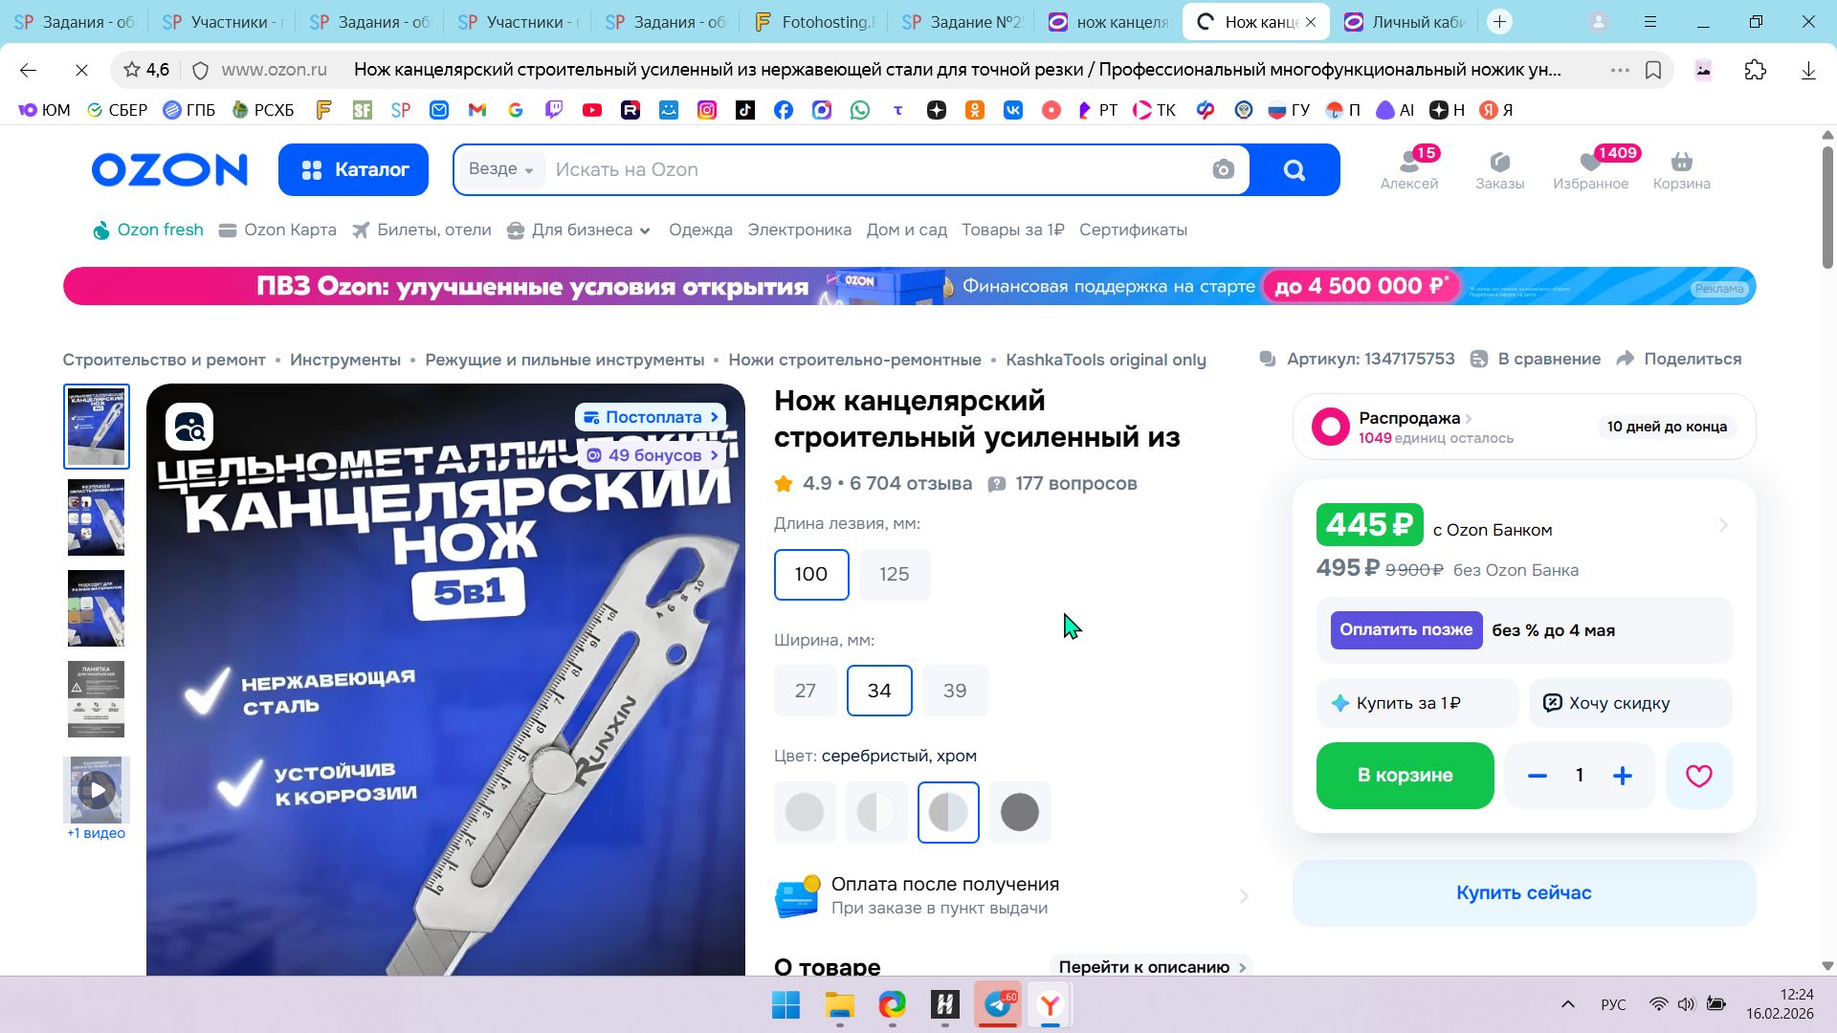Screen dimensions: 1837x1033
Task: Open Telegram from the taskbar
Action: pos(998,1004)
